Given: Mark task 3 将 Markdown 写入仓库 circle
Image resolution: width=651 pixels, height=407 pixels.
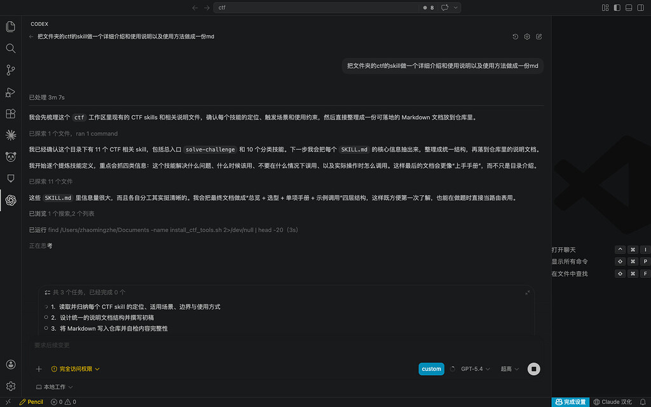Looking at the screenshot, I should click(46, 328).
